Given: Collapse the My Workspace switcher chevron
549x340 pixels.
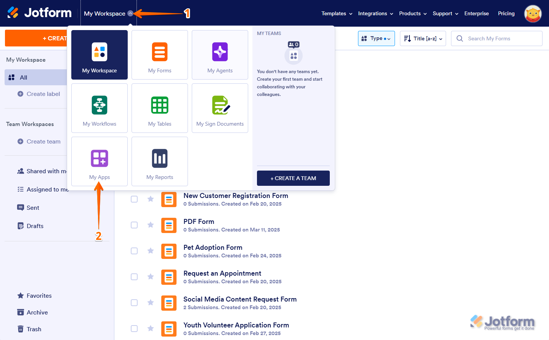Looking at the screenshot, I should 130,13.
